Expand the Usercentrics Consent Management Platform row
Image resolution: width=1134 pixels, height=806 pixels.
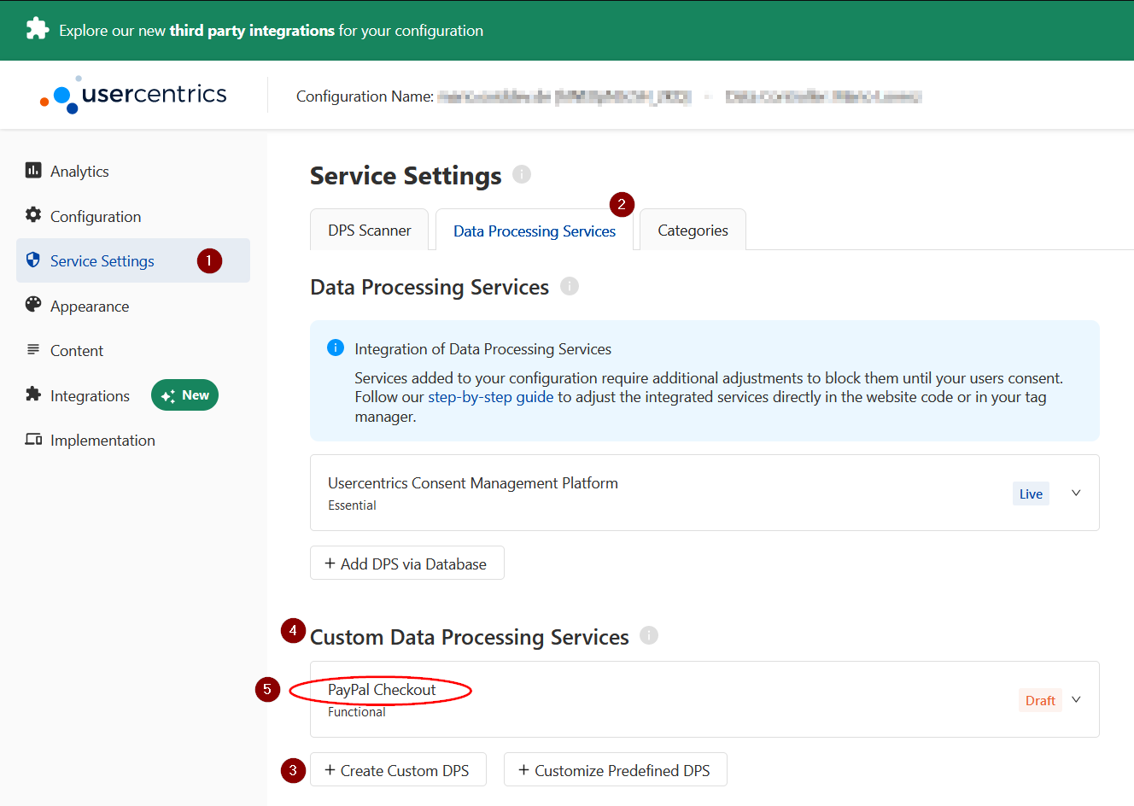pyautogui.click(x=1075, y=493)
